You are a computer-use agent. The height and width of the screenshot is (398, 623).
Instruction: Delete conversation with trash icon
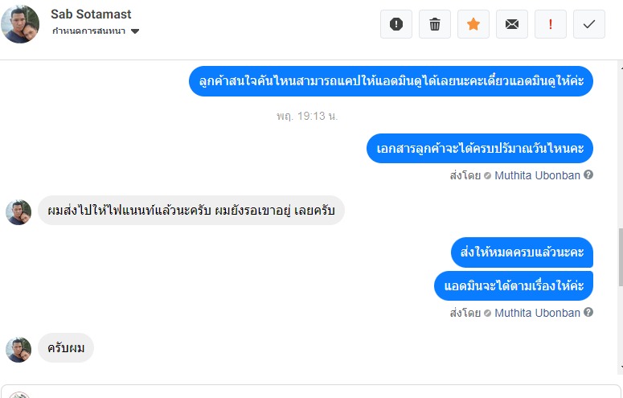435,24
